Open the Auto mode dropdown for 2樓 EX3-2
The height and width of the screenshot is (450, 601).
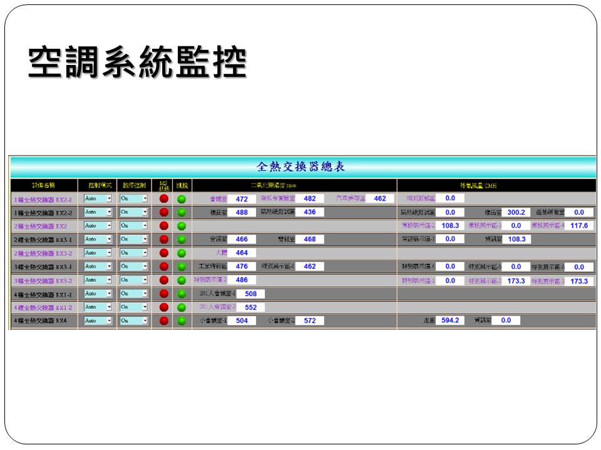tap(98, 253)
